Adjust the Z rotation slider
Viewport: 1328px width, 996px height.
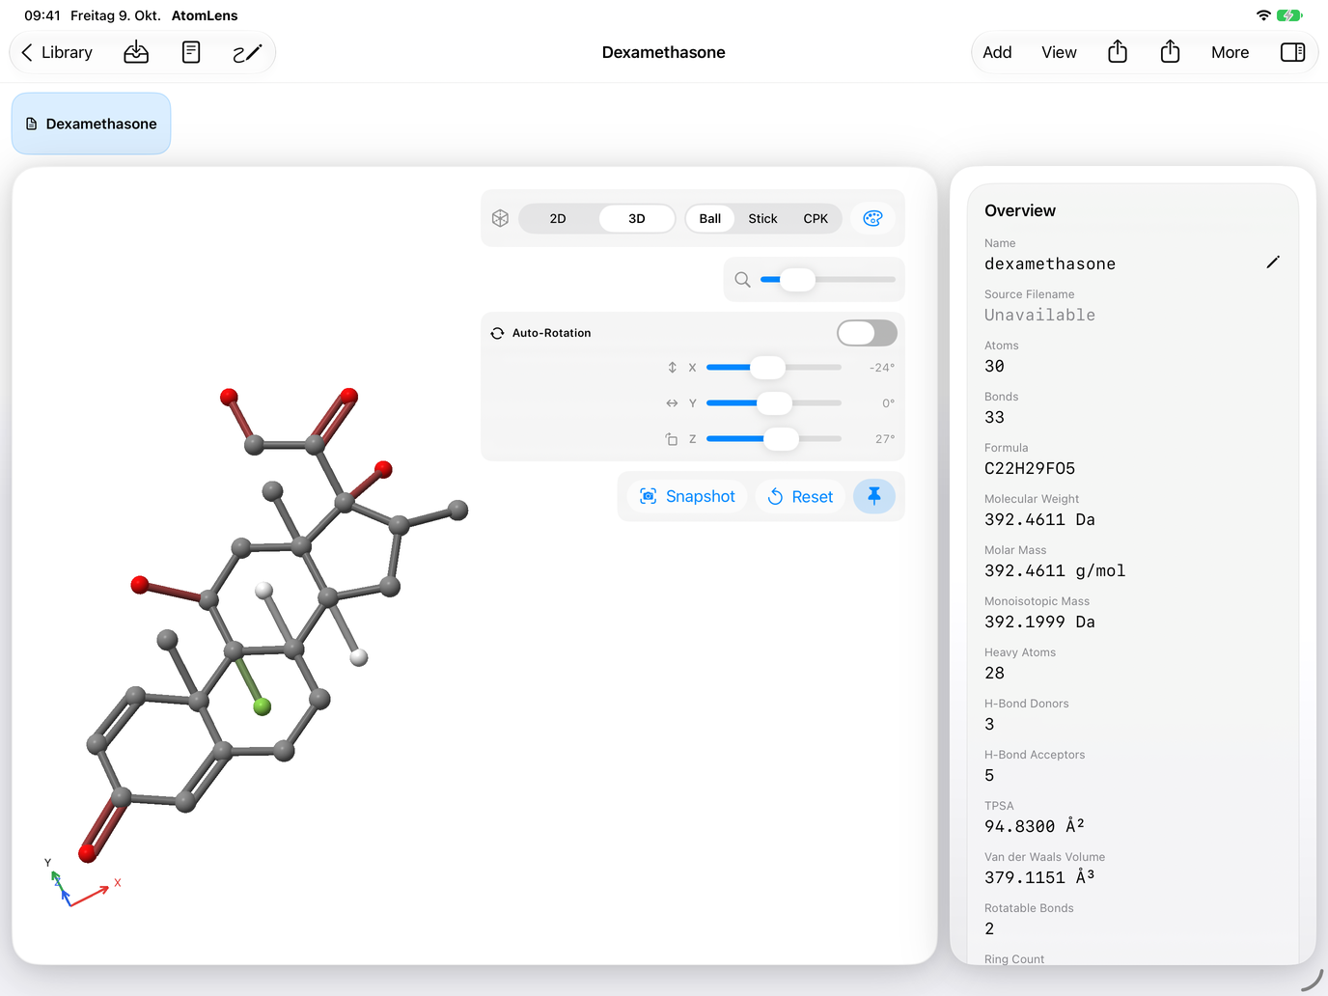774,439
